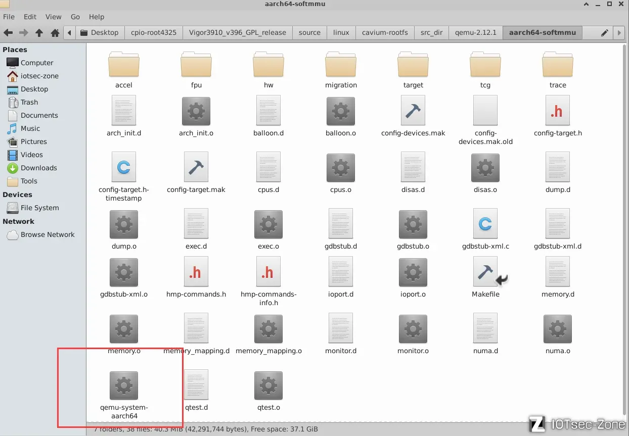Click the Makefile icon

[x=485, y=272]
